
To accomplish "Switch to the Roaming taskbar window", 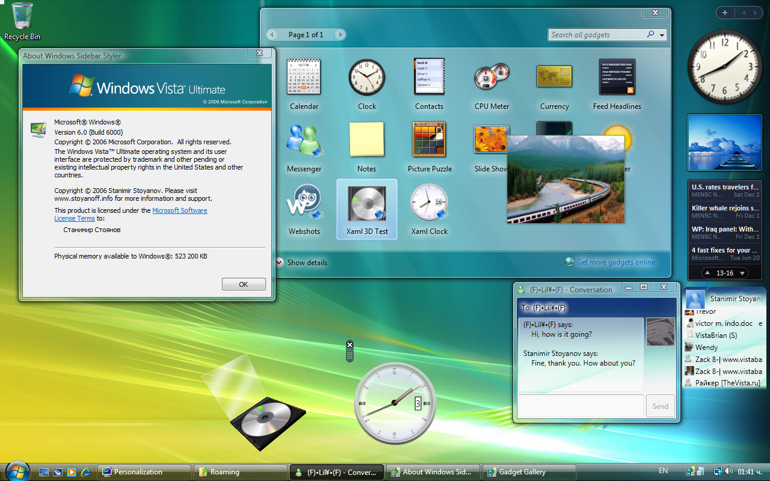I will tap(241, 472).
